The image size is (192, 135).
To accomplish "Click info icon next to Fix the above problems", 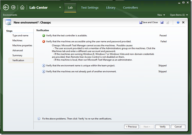I will pyautogui.click(x=39, y=118).
